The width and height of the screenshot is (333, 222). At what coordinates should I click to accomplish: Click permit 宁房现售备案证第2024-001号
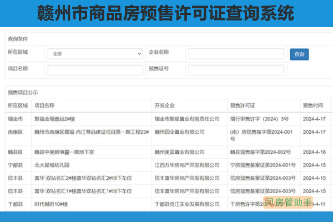[x=263, y=165]
